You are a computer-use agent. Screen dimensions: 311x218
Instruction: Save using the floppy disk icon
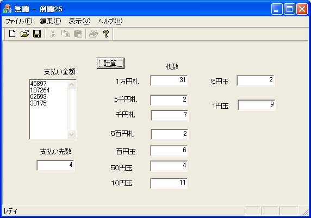(x=37, y=34)
